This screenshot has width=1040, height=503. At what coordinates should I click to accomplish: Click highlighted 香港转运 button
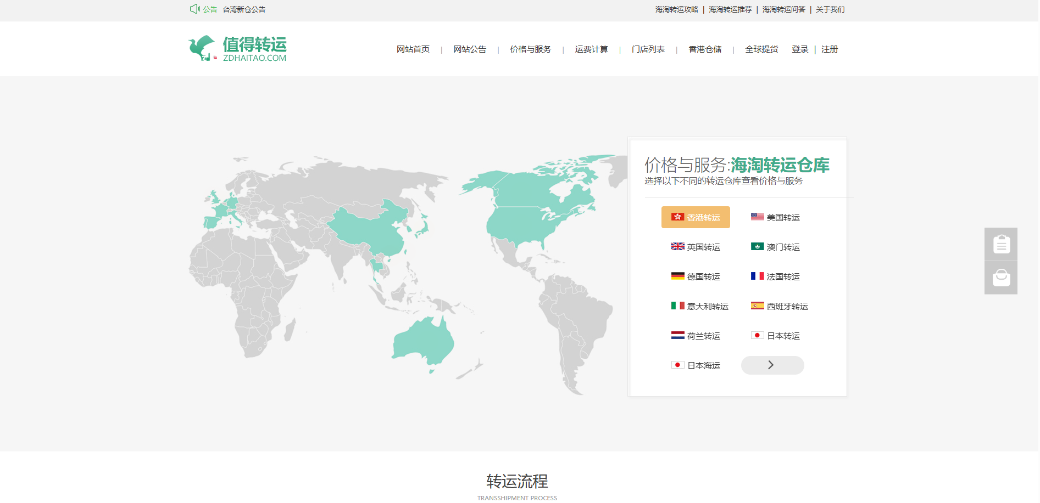click(696, 217)
